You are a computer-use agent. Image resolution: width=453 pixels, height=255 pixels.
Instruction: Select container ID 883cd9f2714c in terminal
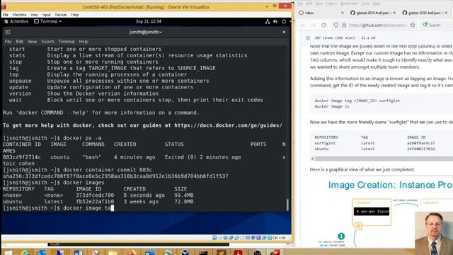[22, 157]
